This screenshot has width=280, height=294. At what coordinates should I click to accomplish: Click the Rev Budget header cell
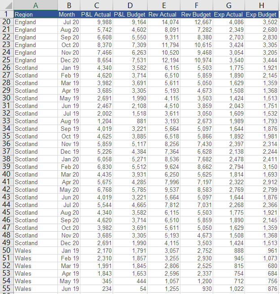196,14
